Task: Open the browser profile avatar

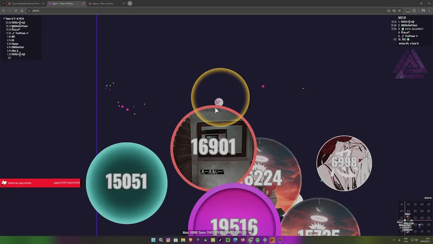Action: coord(423,11)
